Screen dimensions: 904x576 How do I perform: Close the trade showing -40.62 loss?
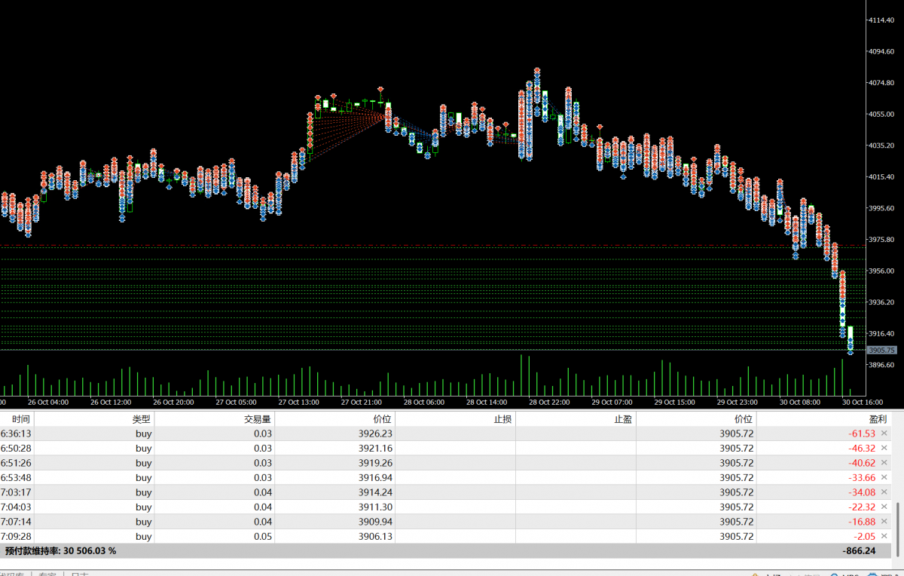(x=884, y=463)
